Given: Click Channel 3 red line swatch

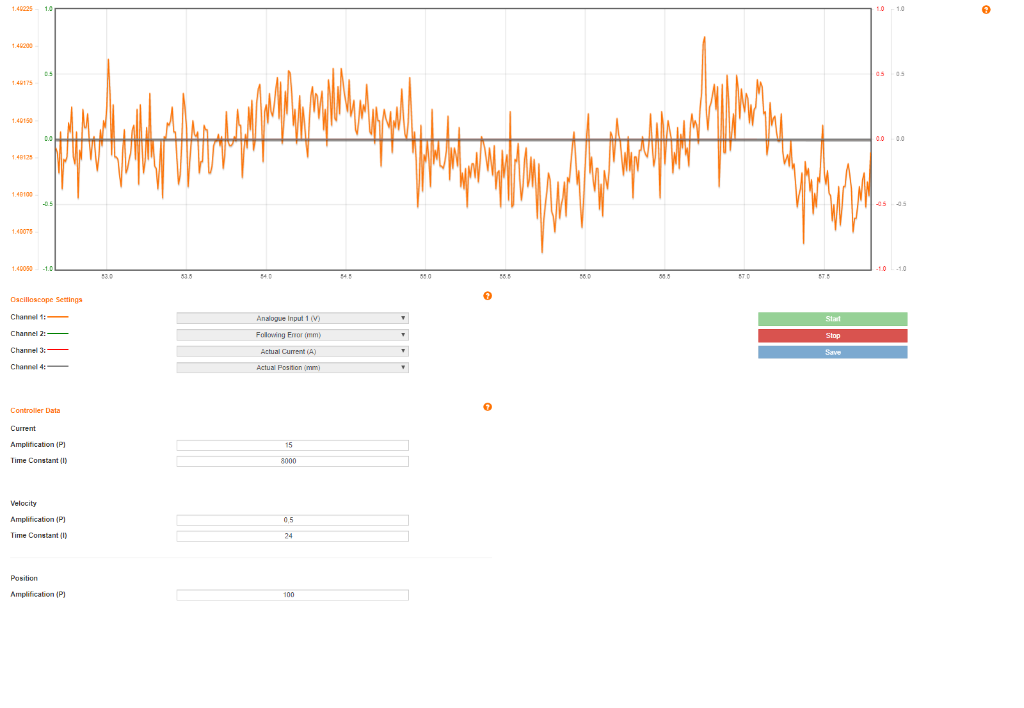Looking at the screenshot, I should 58,350.
